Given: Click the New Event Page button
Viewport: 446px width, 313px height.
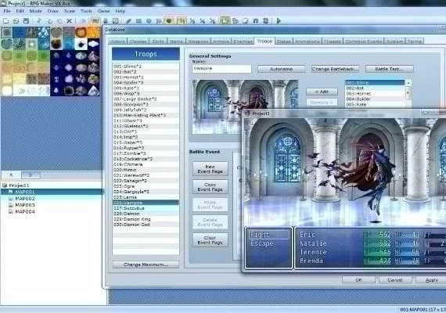Looking at the screenshot, I should (210, 169).
